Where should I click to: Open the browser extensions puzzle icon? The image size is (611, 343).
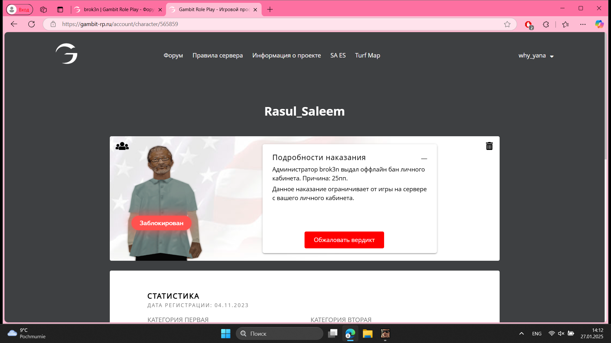click(546, 24)
